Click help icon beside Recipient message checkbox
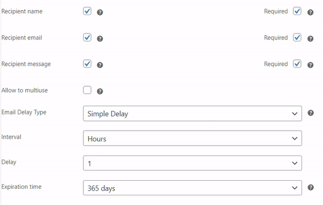This screenshot has width=323, height=205. (x=100, y=65)
